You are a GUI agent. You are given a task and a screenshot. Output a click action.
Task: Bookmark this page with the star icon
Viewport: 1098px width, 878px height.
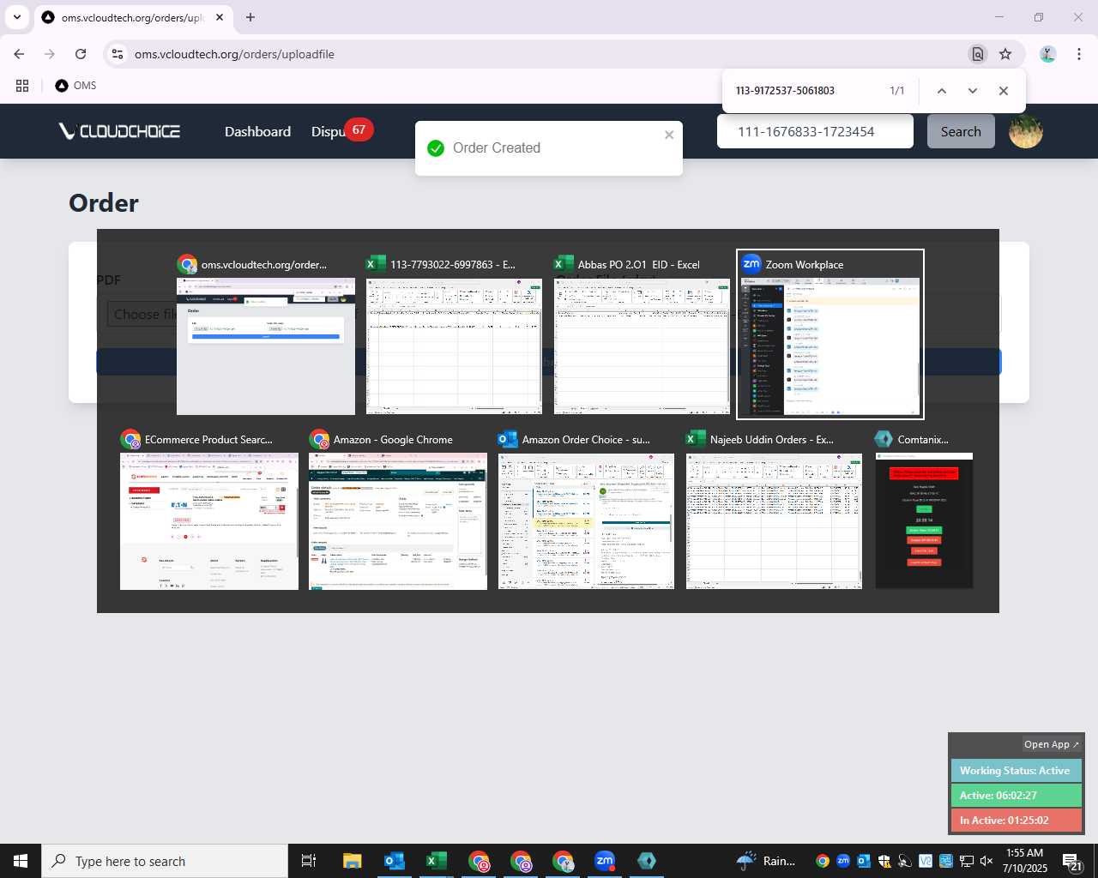pos(1005,54)
